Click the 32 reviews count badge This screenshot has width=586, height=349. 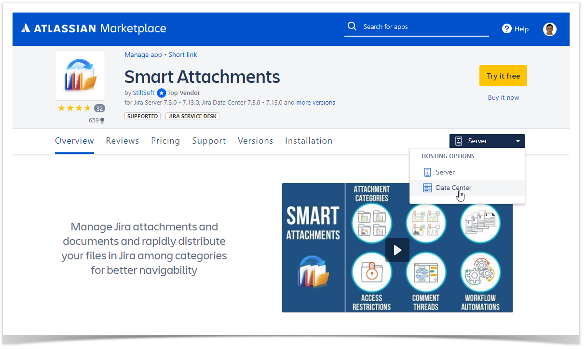pos(99,108)
